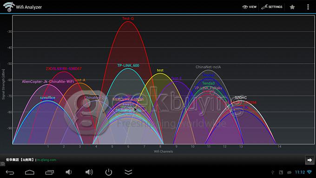Open the wifi status icon in system tray
This screenshot has width=316, height=178.
click(309, 172)
